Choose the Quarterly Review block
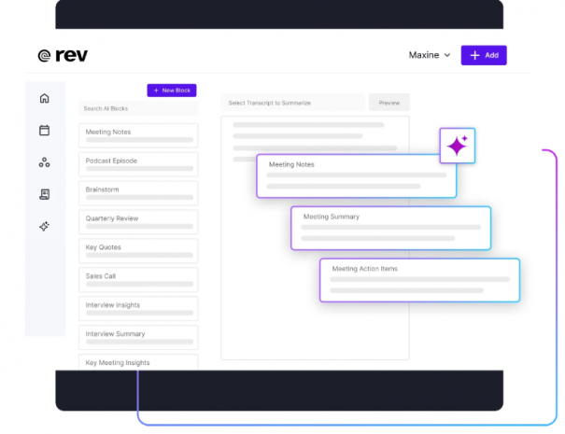Image resolution: width=565 pixels, height=434 pixels. click(138, 222)
